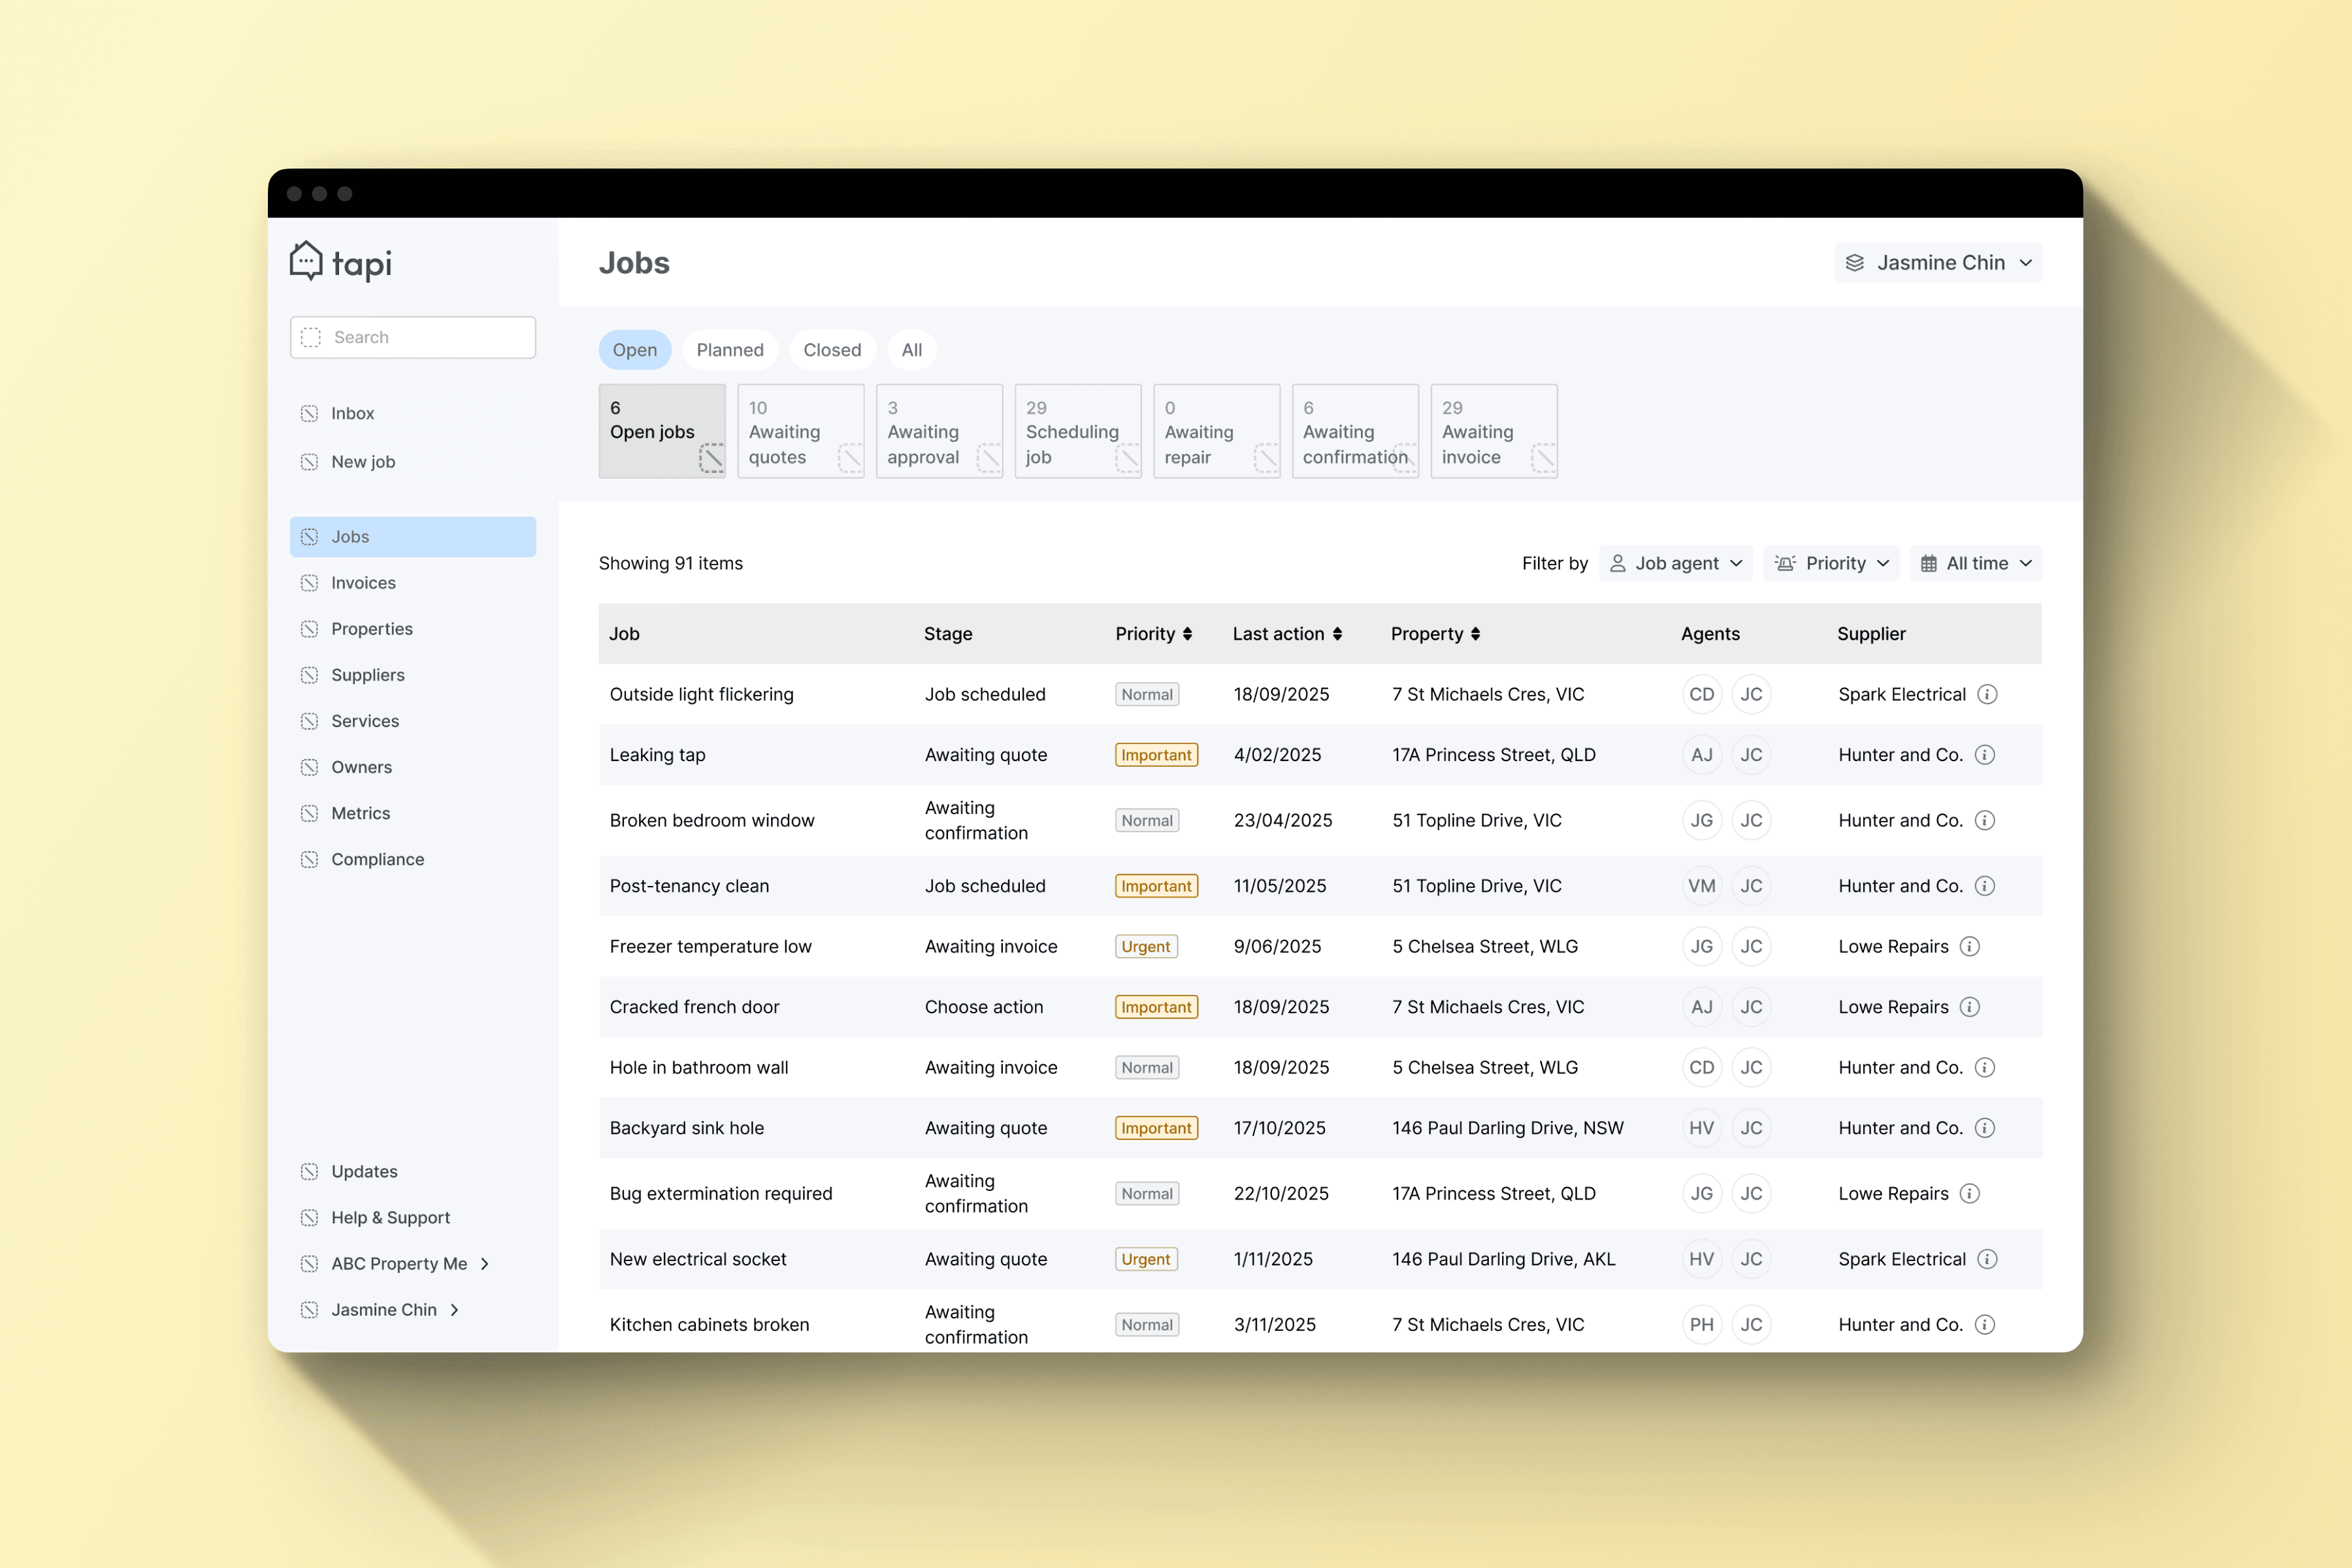
Task: Click info icon next to Lowe Repairs on Freezer row
Action: click(1970, 946)
